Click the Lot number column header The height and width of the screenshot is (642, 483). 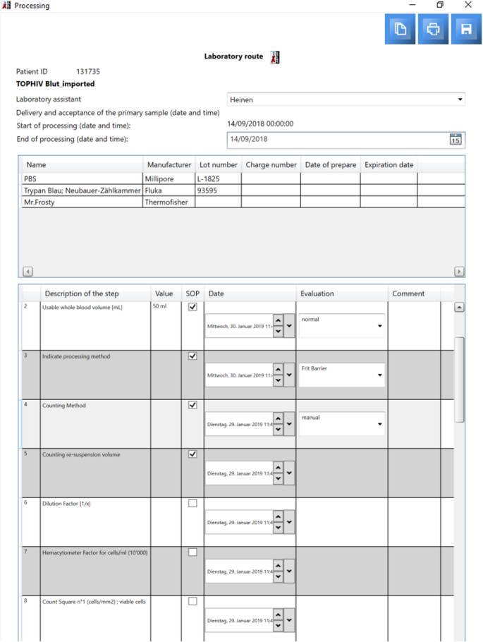pos(218,165)
